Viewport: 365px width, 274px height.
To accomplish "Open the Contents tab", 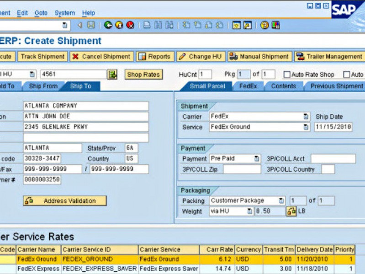I will click(x=284, y=86).
